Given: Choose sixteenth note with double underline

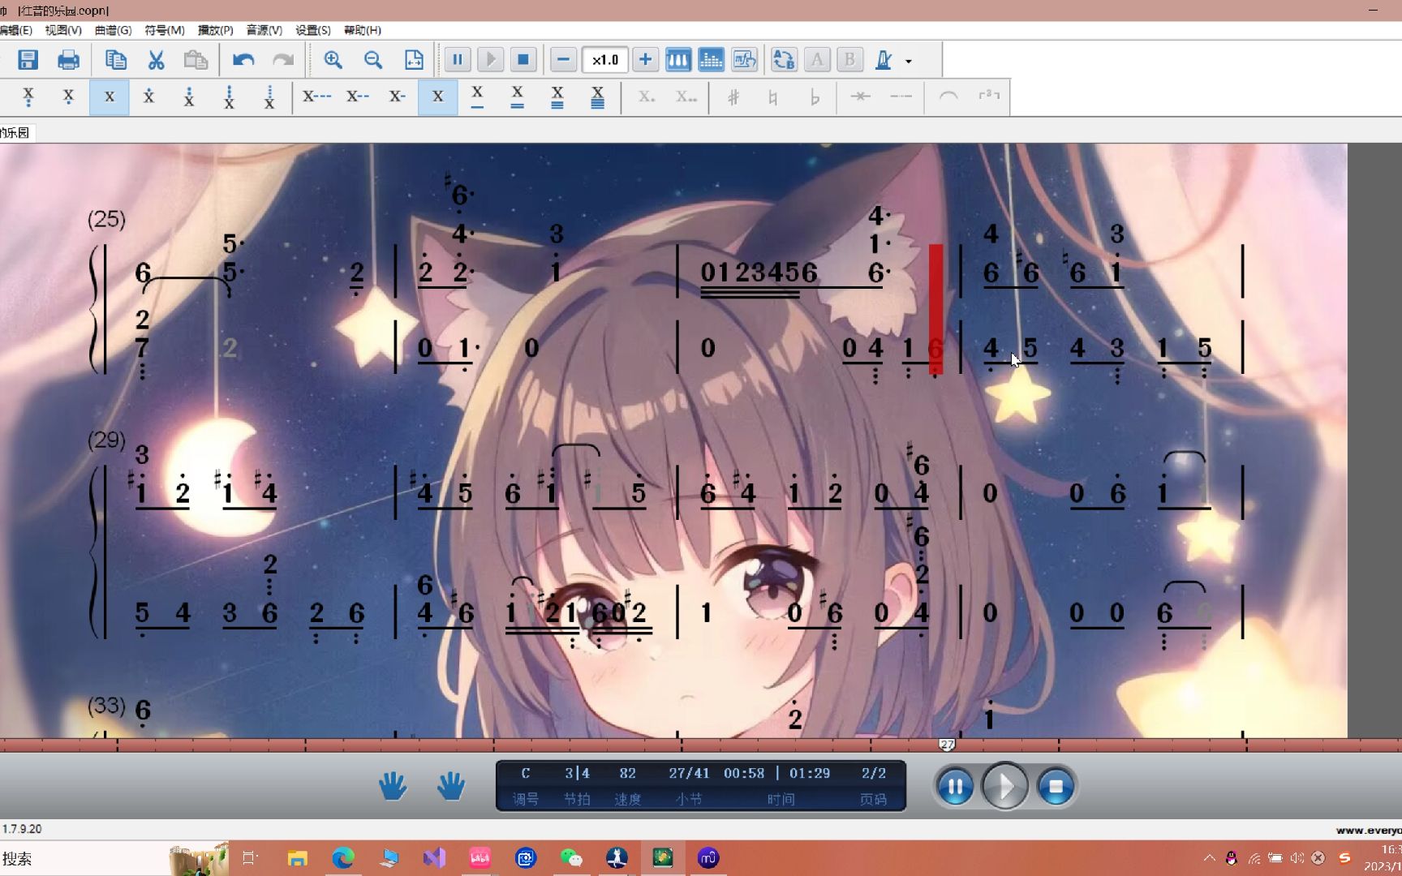Looking at the screenshot, I should 517,97.
